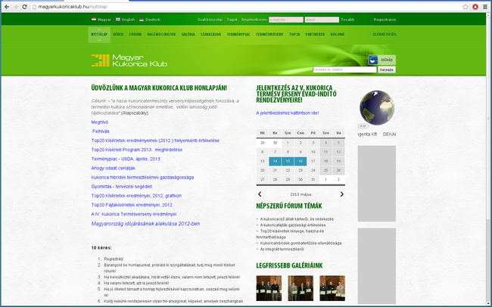The image size is (492, 307).
Task: Click the browser back arrow
Action: pos(7,7)
